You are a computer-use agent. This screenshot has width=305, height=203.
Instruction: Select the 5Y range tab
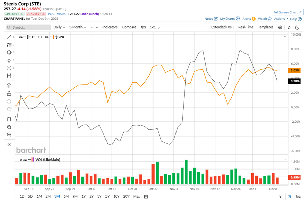[x=108, y=196]
